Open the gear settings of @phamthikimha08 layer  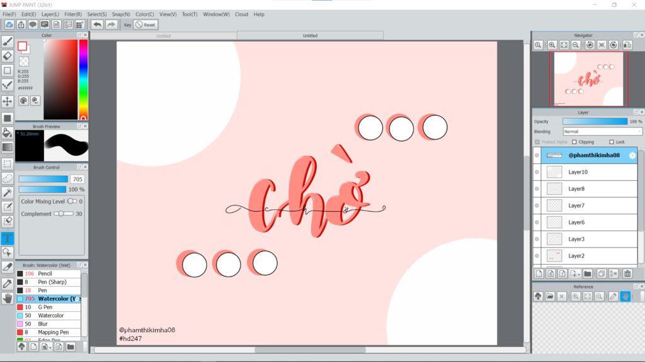(x=632, y=155)
